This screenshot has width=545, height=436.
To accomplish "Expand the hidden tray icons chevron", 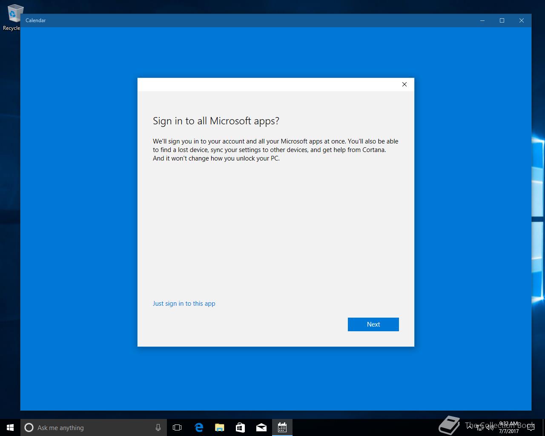I will (x=470, y=427).
